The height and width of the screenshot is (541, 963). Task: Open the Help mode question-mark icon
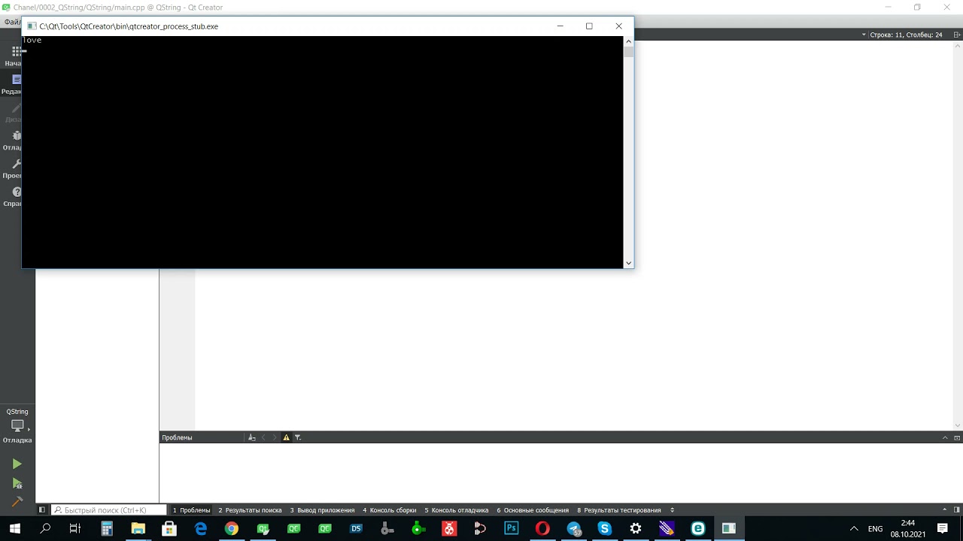(17, 192)
